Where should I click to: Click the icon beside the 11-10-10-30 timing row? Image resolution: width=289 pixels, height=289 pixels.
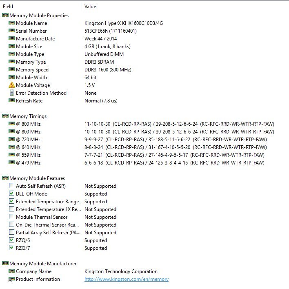pyautogui.click(x=12, y=124)
